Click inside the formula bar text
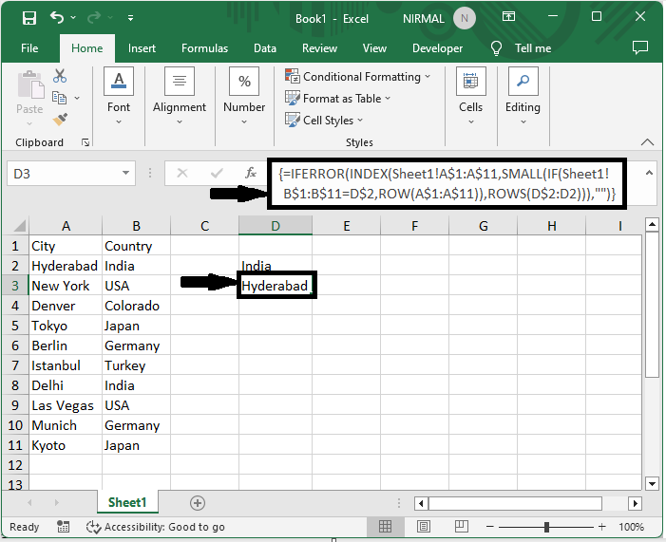Image resolution: width=666 pixels, height=542 pixels. click(447, 184)
